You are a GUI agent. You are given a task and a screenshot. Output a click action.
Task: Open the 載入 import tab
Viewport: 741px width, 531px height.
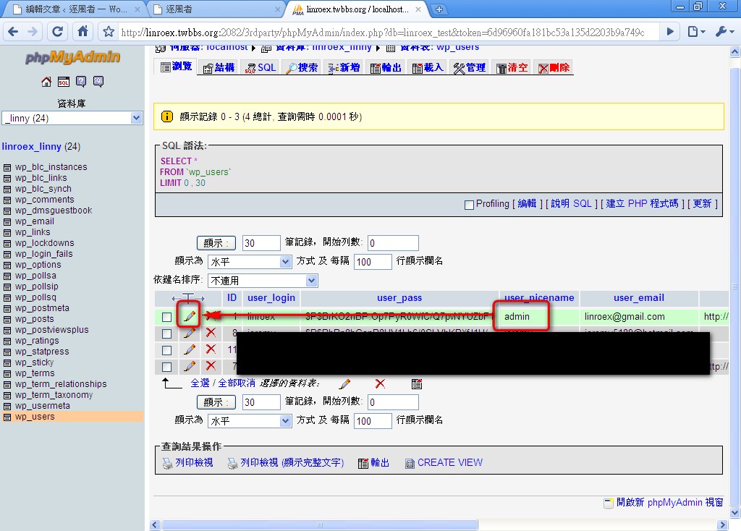point(428,67)
